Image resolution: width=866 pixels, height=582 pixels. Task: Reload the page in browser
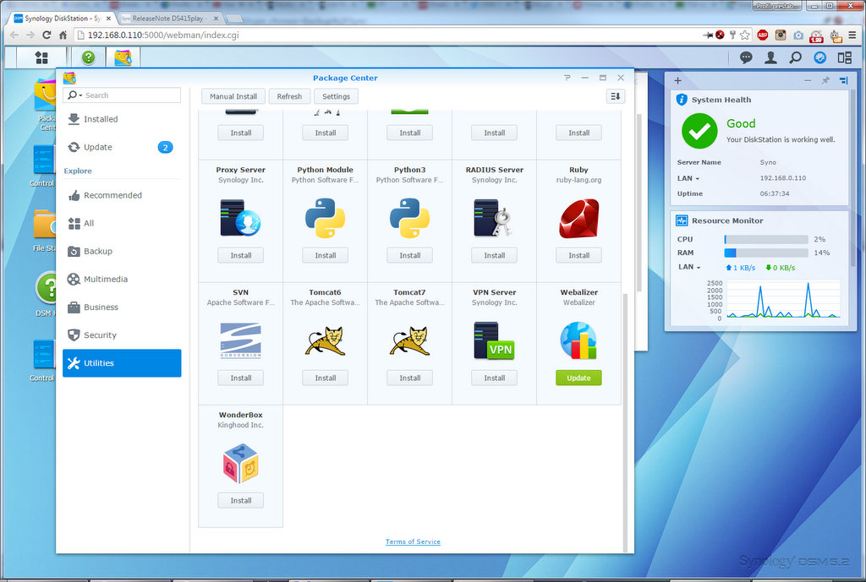tap(47, 35)
